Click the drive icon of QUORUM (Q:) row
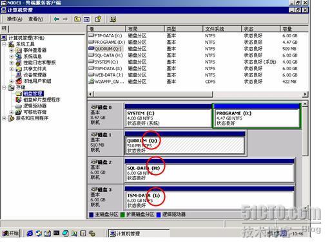 (x=92, y=48)
